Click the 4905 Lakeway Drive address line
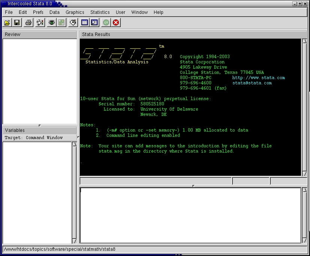310x256 pixels. tap(204, 67)
